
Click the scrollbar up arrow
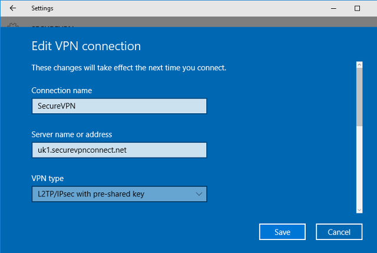pyautogui.click(x=358, y=65)
